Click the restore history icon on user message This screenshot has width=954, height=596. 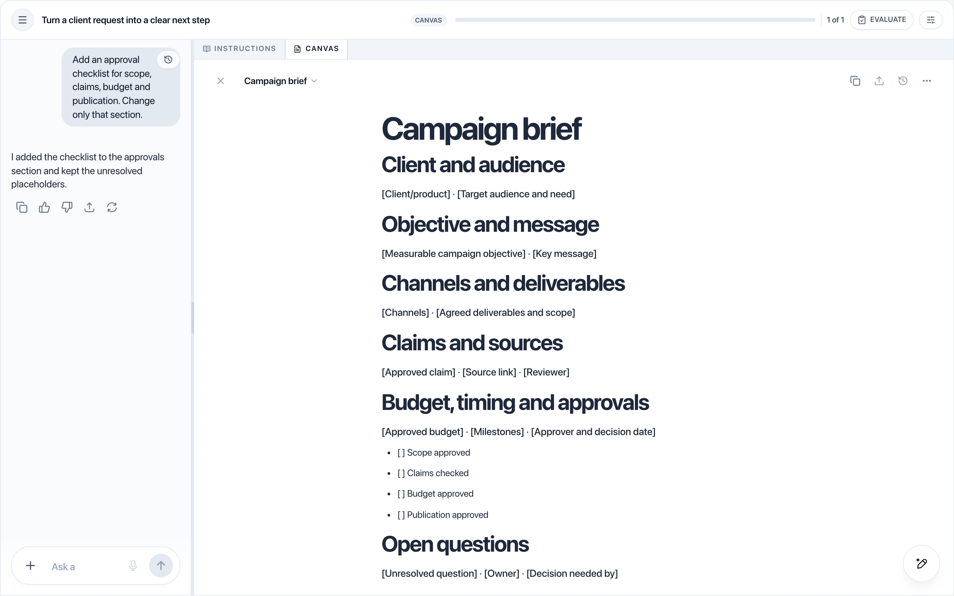click(x=168, y=60)
